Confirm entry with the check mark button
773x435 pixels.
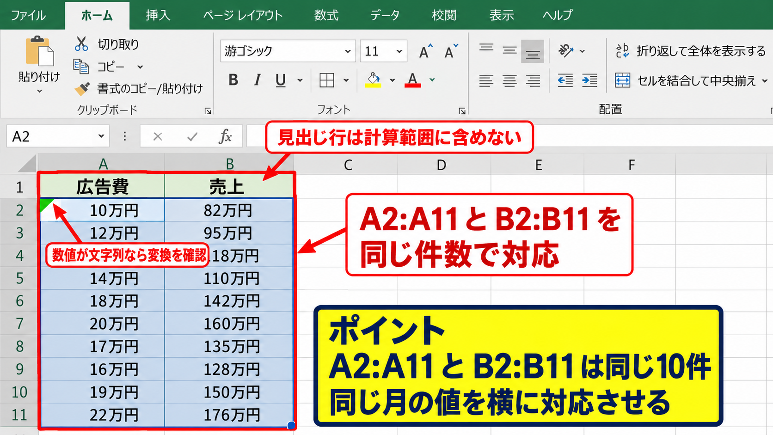click(192, 136)
